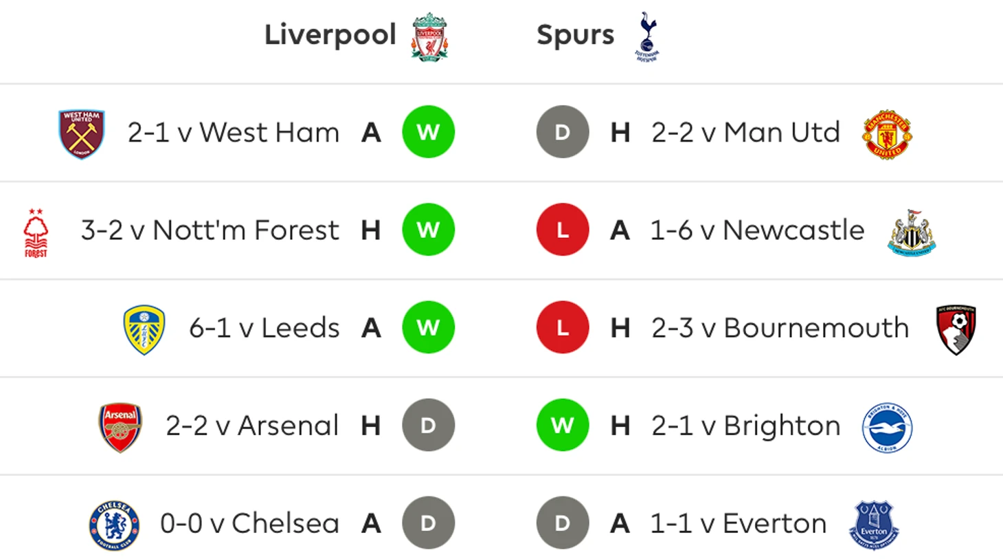Open the Arsenal cannon crest
The width and height of the screenshot is (1003, 559).
[120, 428]
